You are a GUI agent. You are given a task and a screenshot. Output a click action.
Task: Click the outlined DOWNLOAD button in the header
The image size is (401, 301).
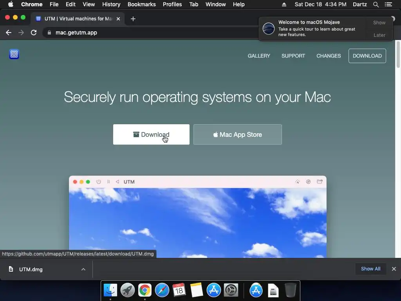click(367, 56)
